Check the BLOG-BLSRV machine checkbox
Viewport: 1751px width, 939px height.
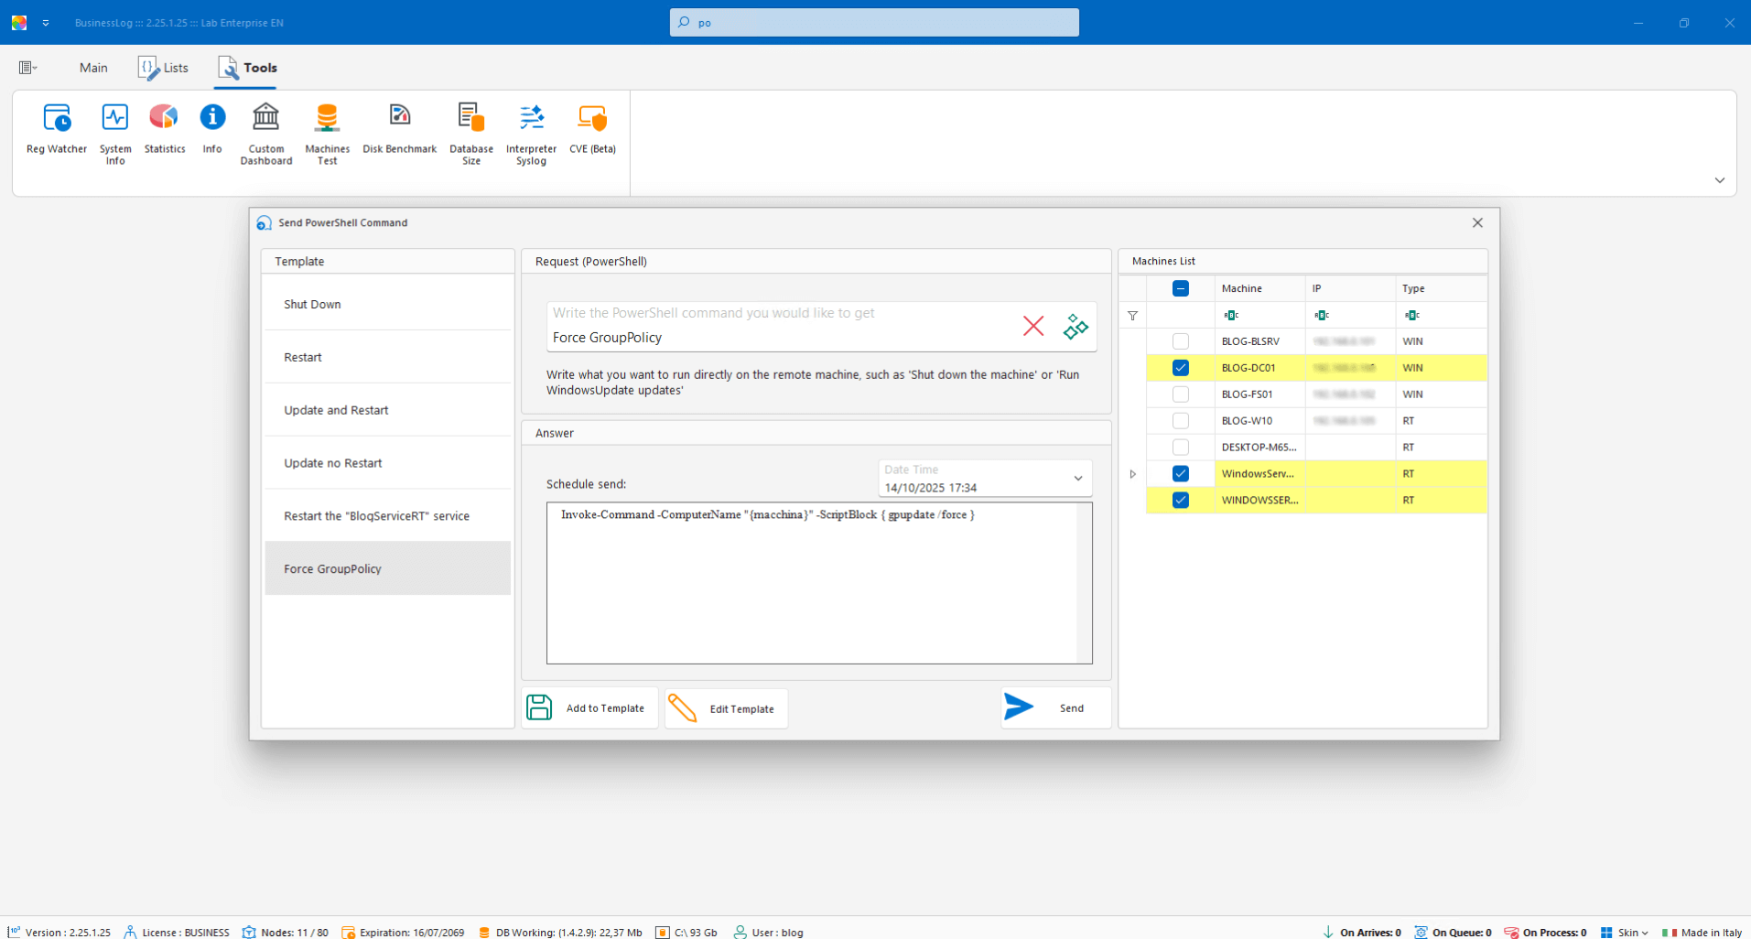[x=1181, y=341]
